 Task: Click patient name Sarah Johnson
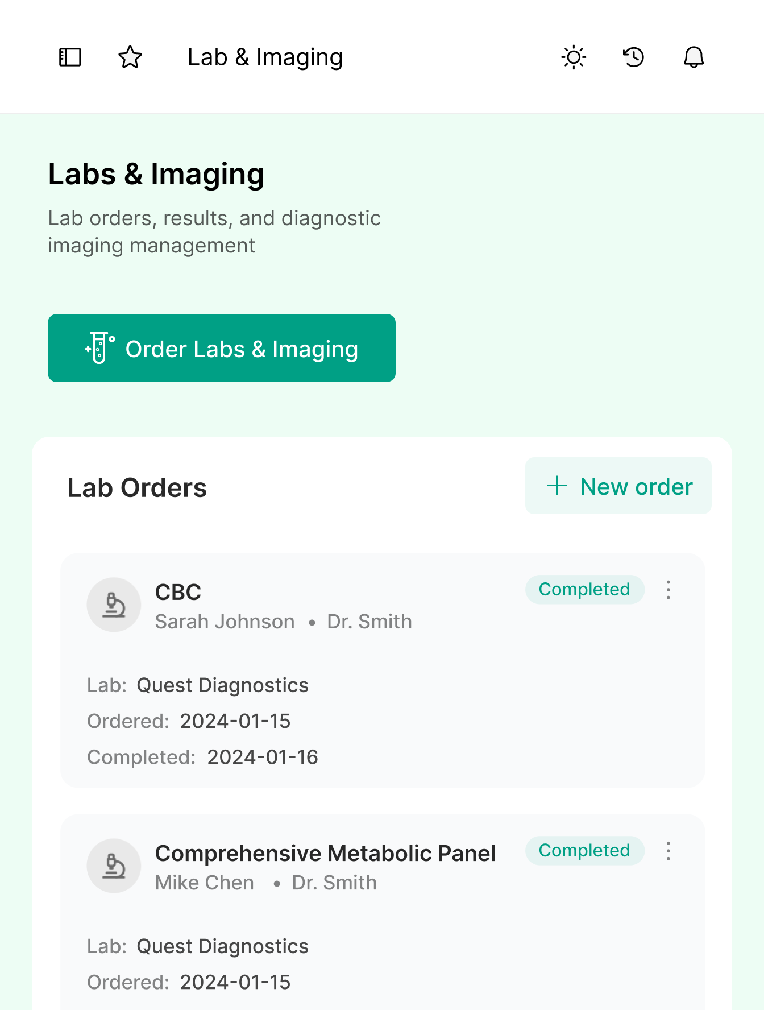[225, 622]
